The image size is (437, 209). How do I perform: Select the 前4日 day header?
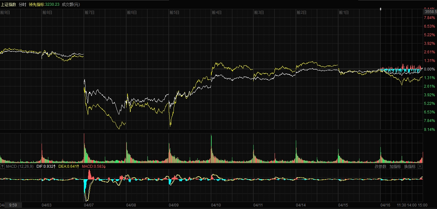(x=216, y=13)
